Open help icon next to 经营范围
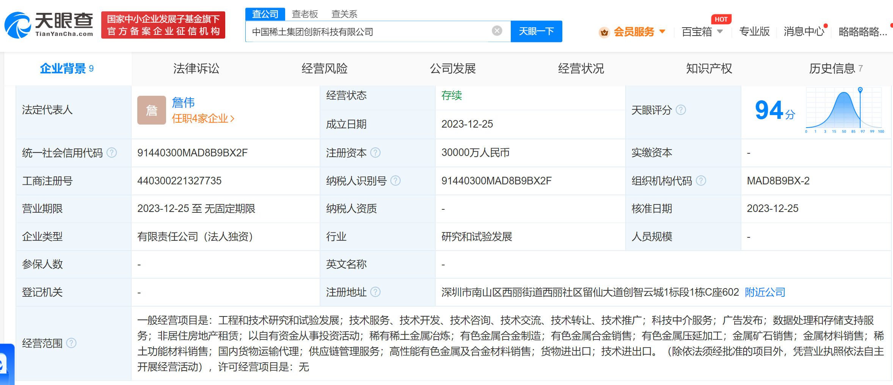The image size is (893, 385). click(71, 343)
